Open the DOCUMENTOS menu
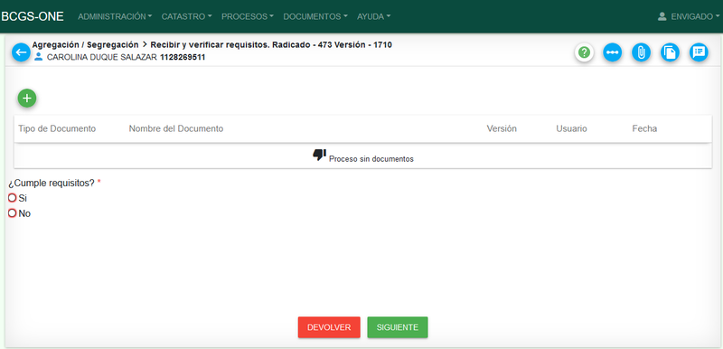 pyautogui.click(x=315, y=16)
